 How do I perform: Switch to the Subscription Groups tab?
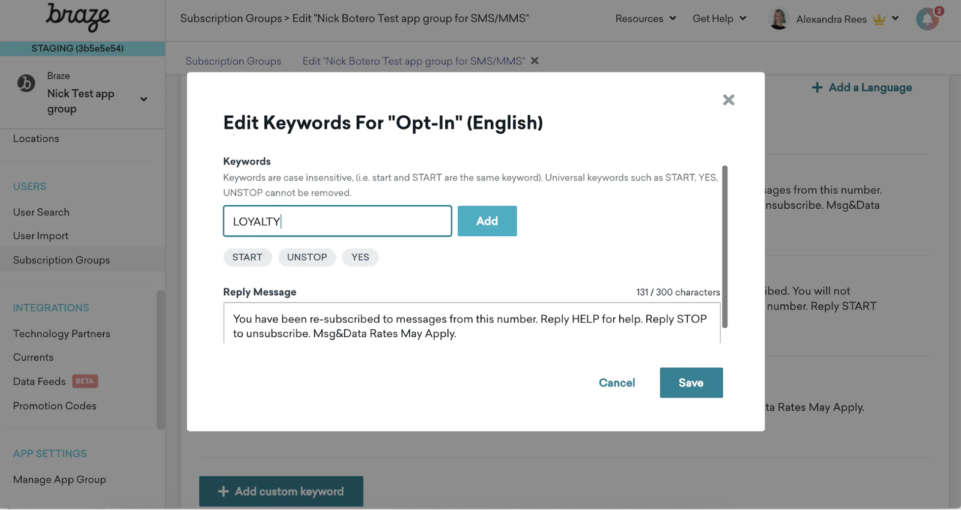pyautogui.click(x=233, y=61)
